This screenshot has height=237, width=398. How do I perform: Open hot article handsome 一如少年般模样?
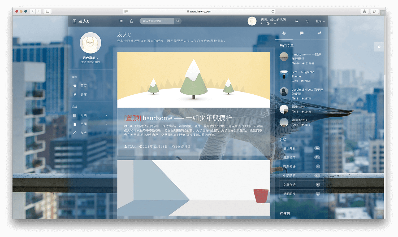coord(306,56)
